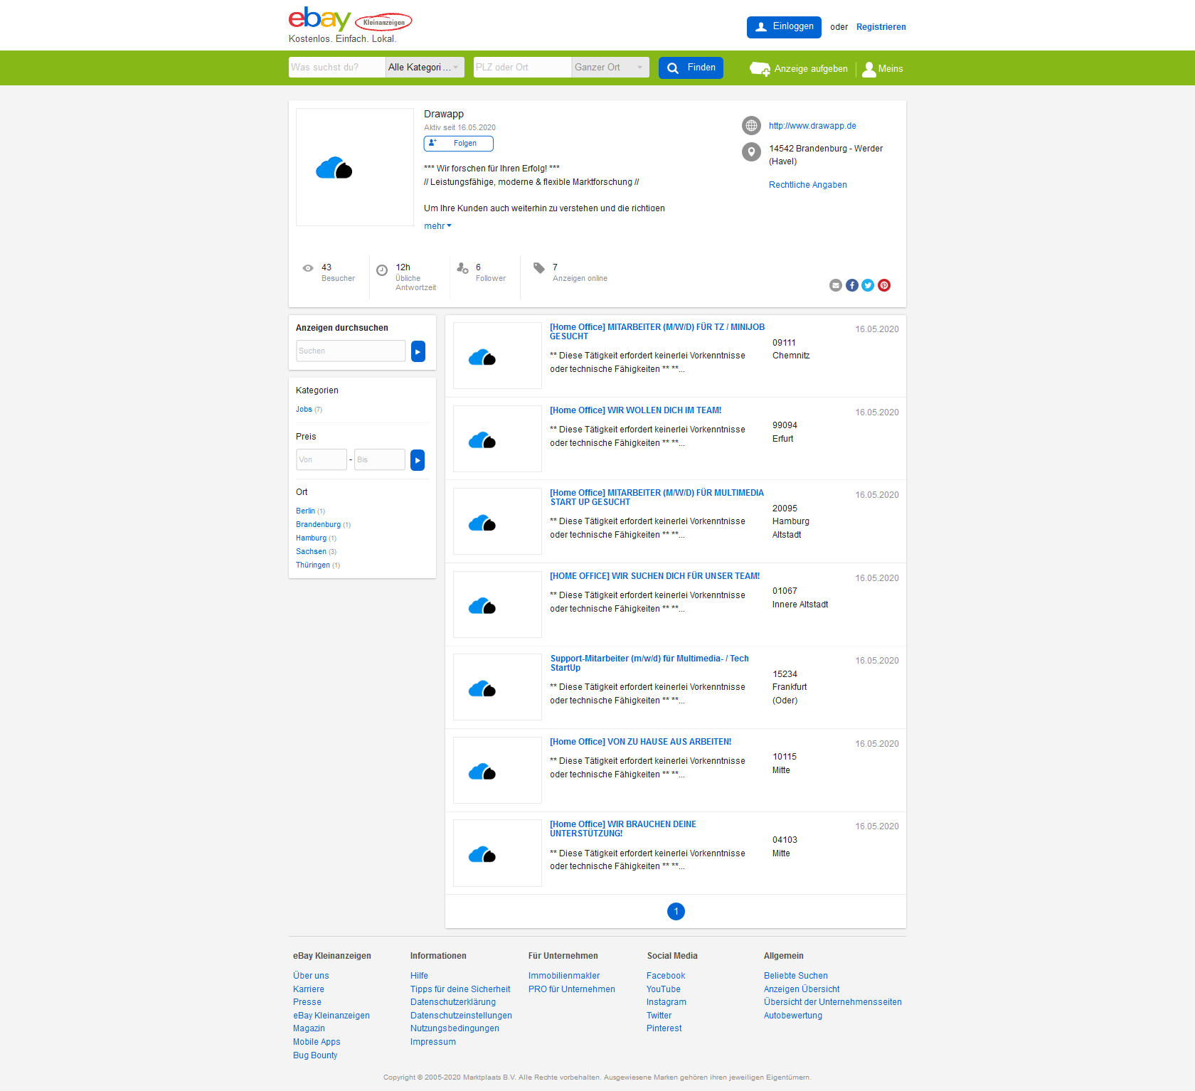The width and height of the screenshot is (1195, 1091).
Task: Share profile via email icon
Action: click(x=836, y=285)
